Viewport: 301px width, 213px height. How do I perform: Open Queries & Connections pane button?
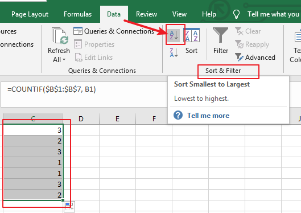pos(114,31)
